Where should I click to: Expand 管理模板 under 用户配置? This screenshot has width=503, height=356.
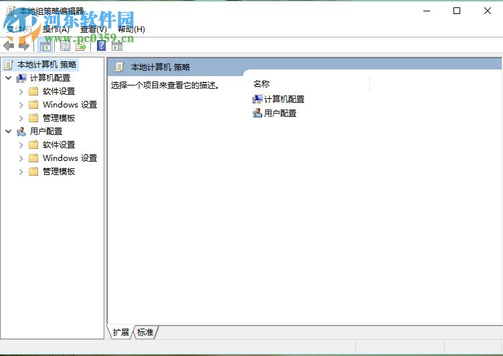click(x=21, y=172)
